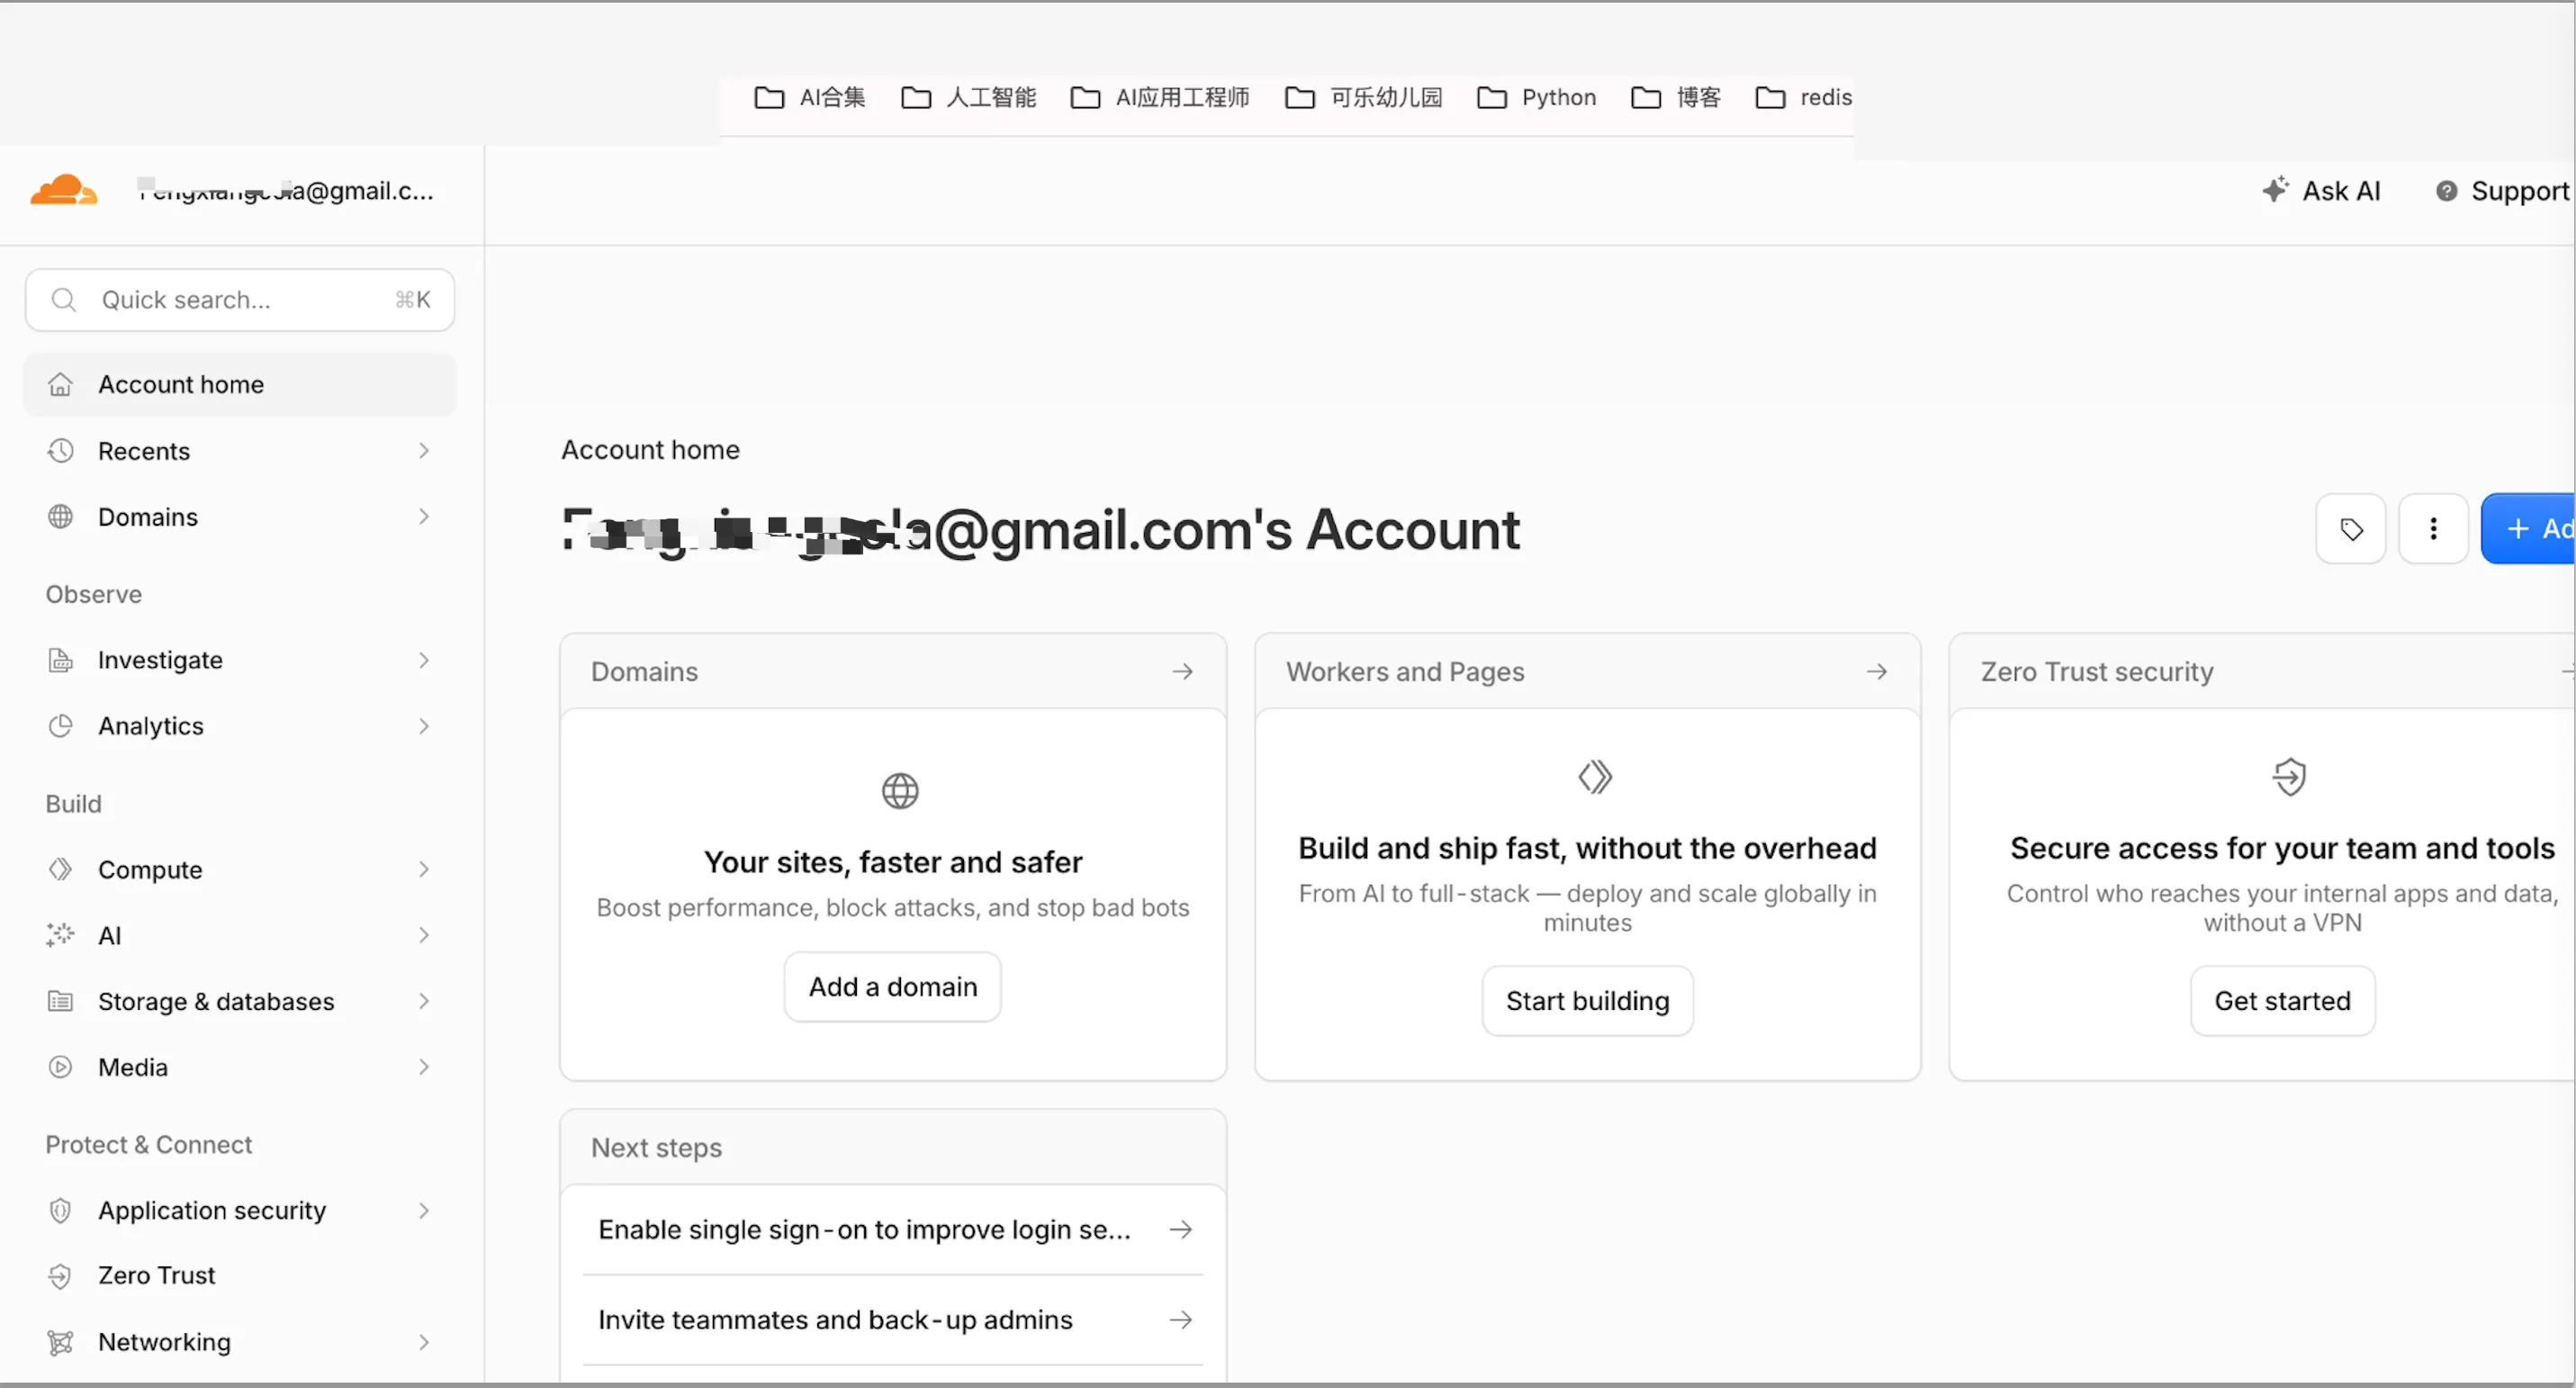Open the 人工智能 bookmark folder

click(968, 97)
